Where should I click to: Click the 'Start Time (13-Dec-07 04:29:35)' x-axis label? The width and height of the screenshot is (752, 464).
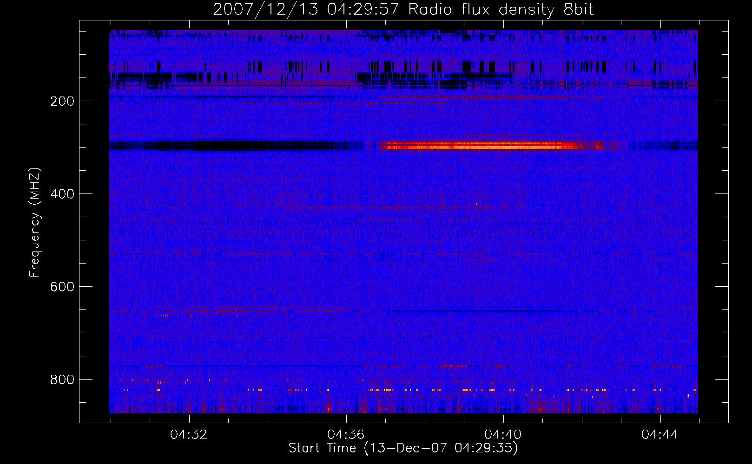[403, 448]
